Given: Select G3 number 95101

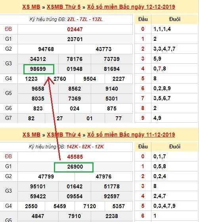Looking at the screenshot, I should tap(38, 186).
